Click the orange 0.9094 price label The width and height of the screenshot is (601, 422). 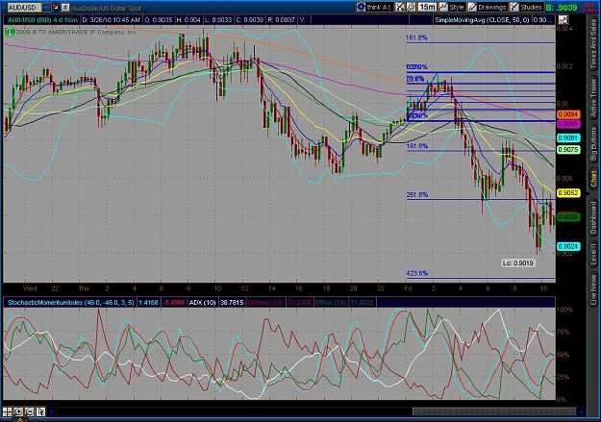(x=568, y=114)
